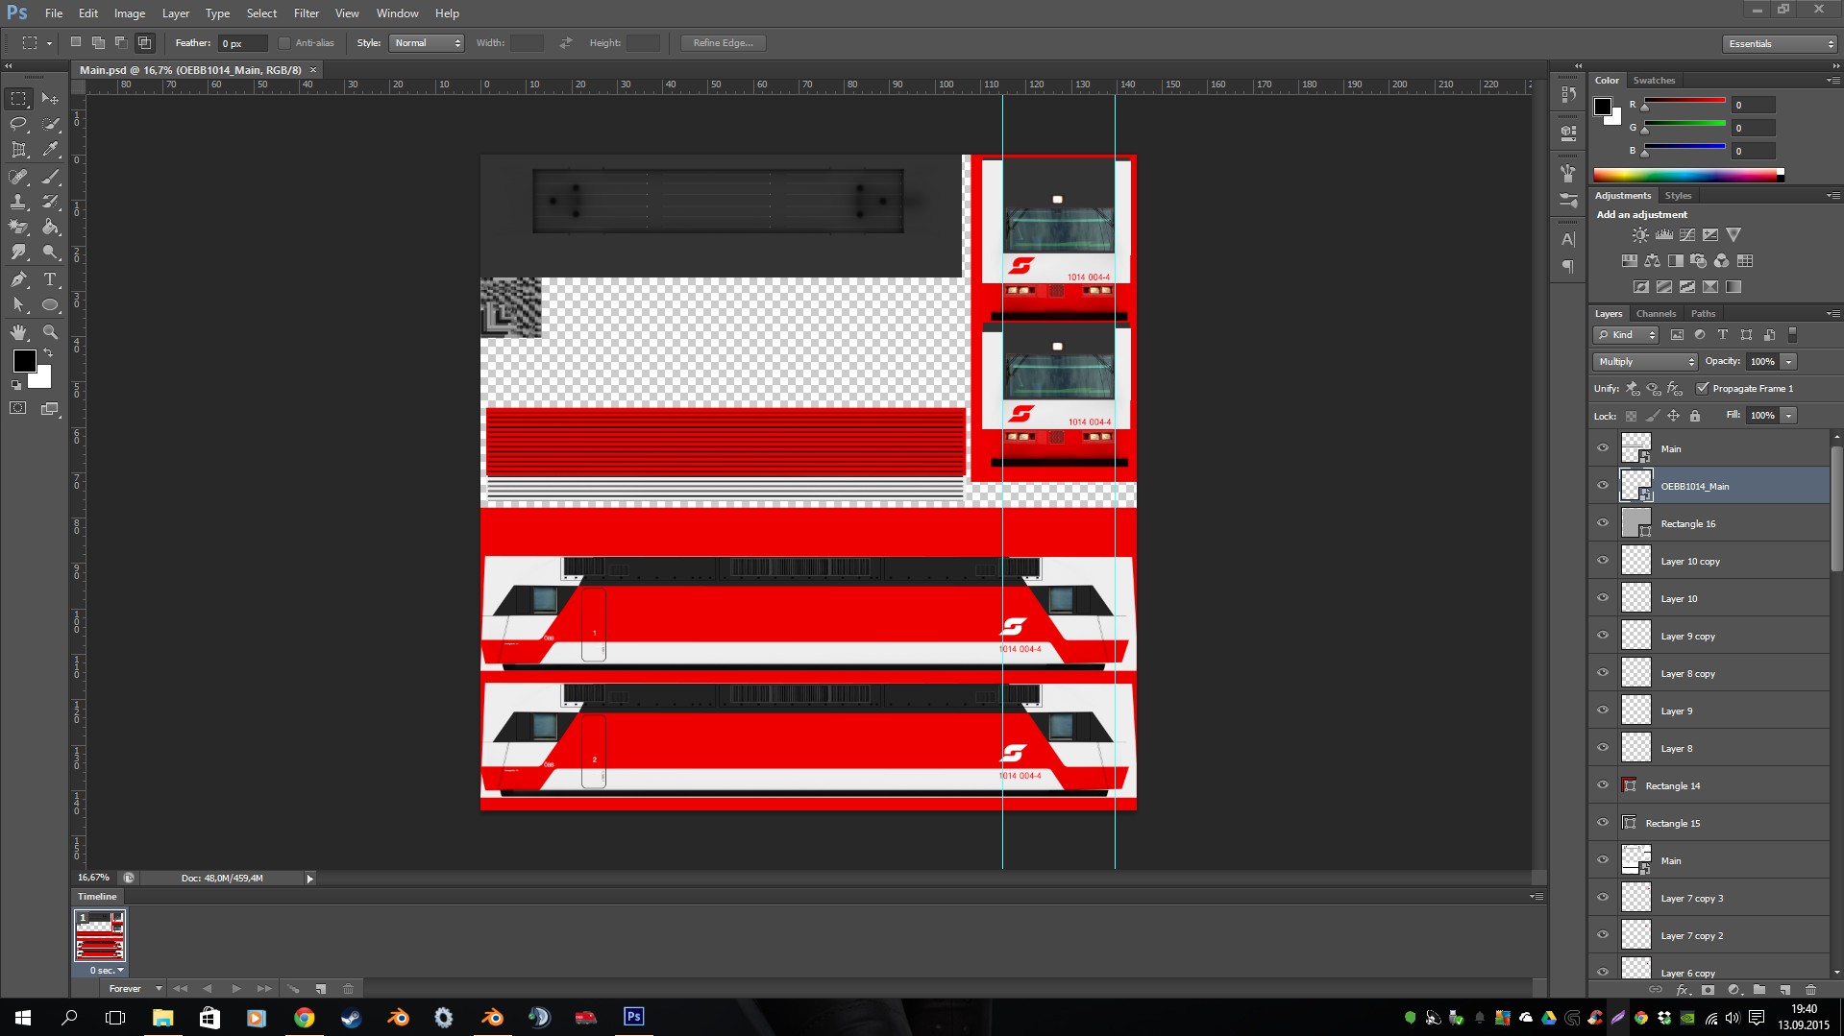1844x1036 pixels.
Task: Toggle Quick Mask mode
Action: pos(18,408)
